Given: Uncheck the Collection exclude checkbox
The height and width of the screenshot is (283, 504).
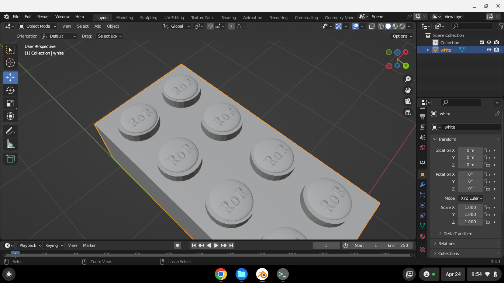Looking at the screenshot, I should point(481,43).
